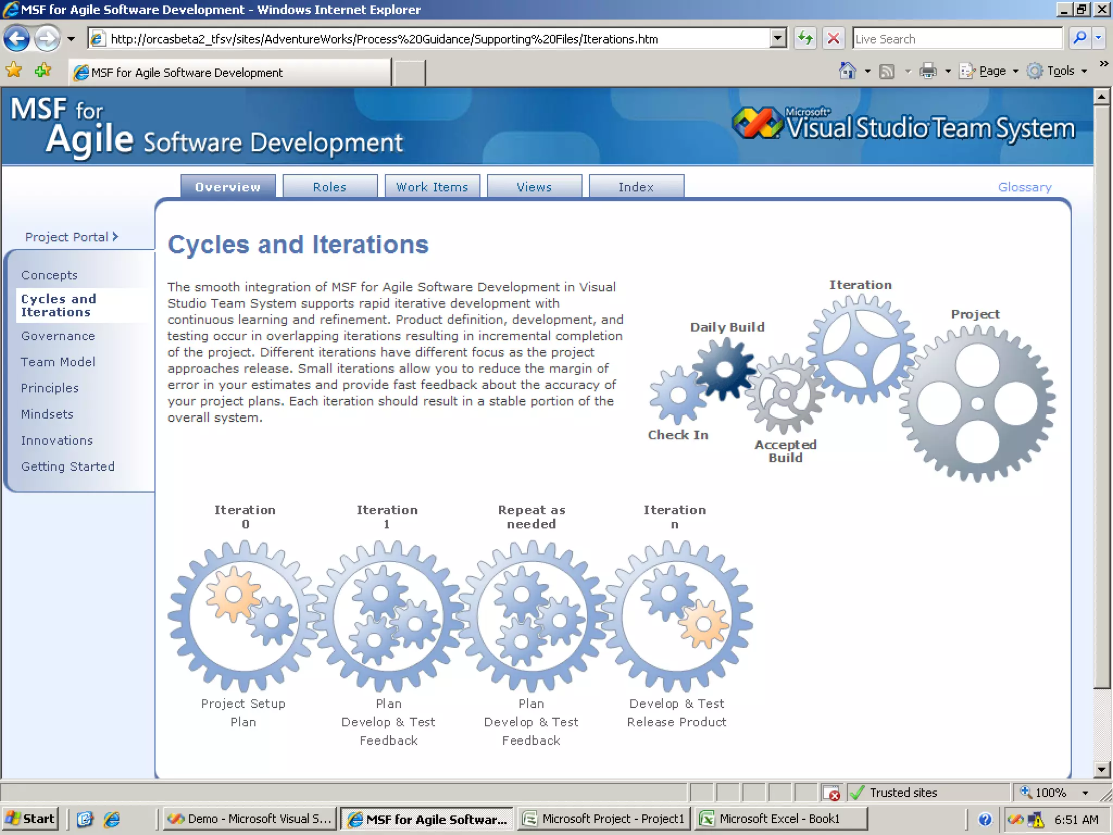Open the zoom level dropdown arrow
This screenshot has width=1113, height=835.
pos(1085,793)
